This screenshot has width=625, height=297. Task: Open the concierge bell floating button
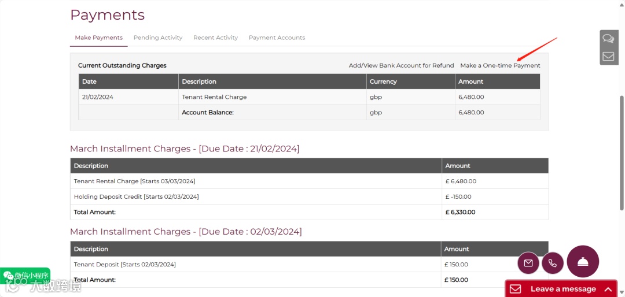click(x=583, y=261)
